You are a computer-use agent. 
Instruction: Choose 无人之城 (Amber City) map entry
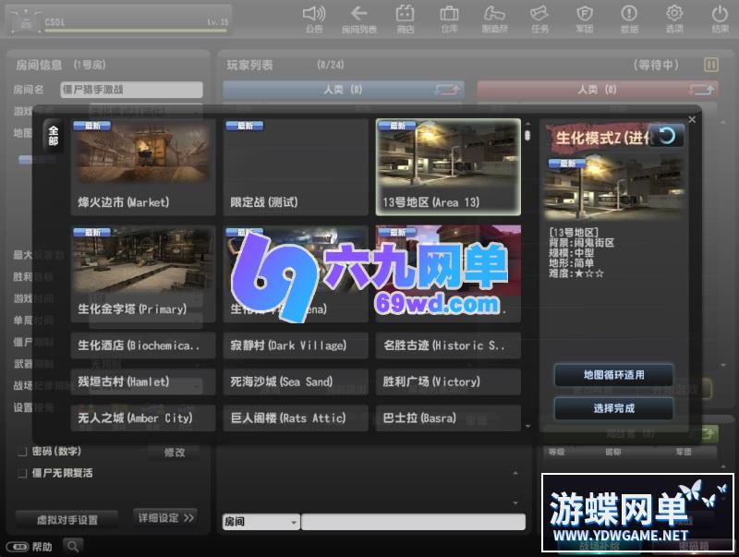[143, 418]
